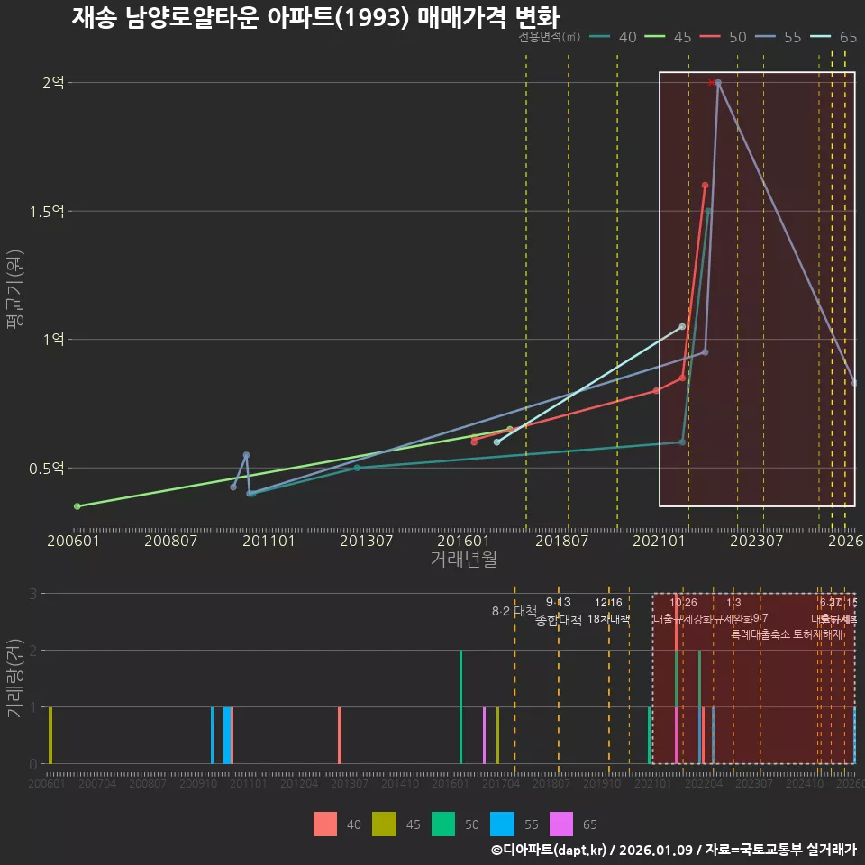Image resolution: width=865 pixels, height=865 pixels.
Task: Click the salmon volume bar near 201307
Action: pyautogui.click(x=340, y=735)
